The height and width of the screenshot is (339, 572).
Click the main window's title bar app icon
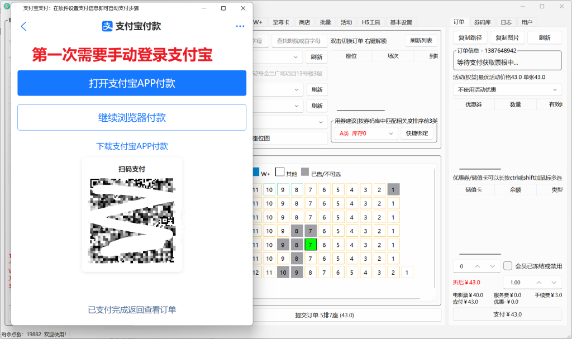[7, 6]
